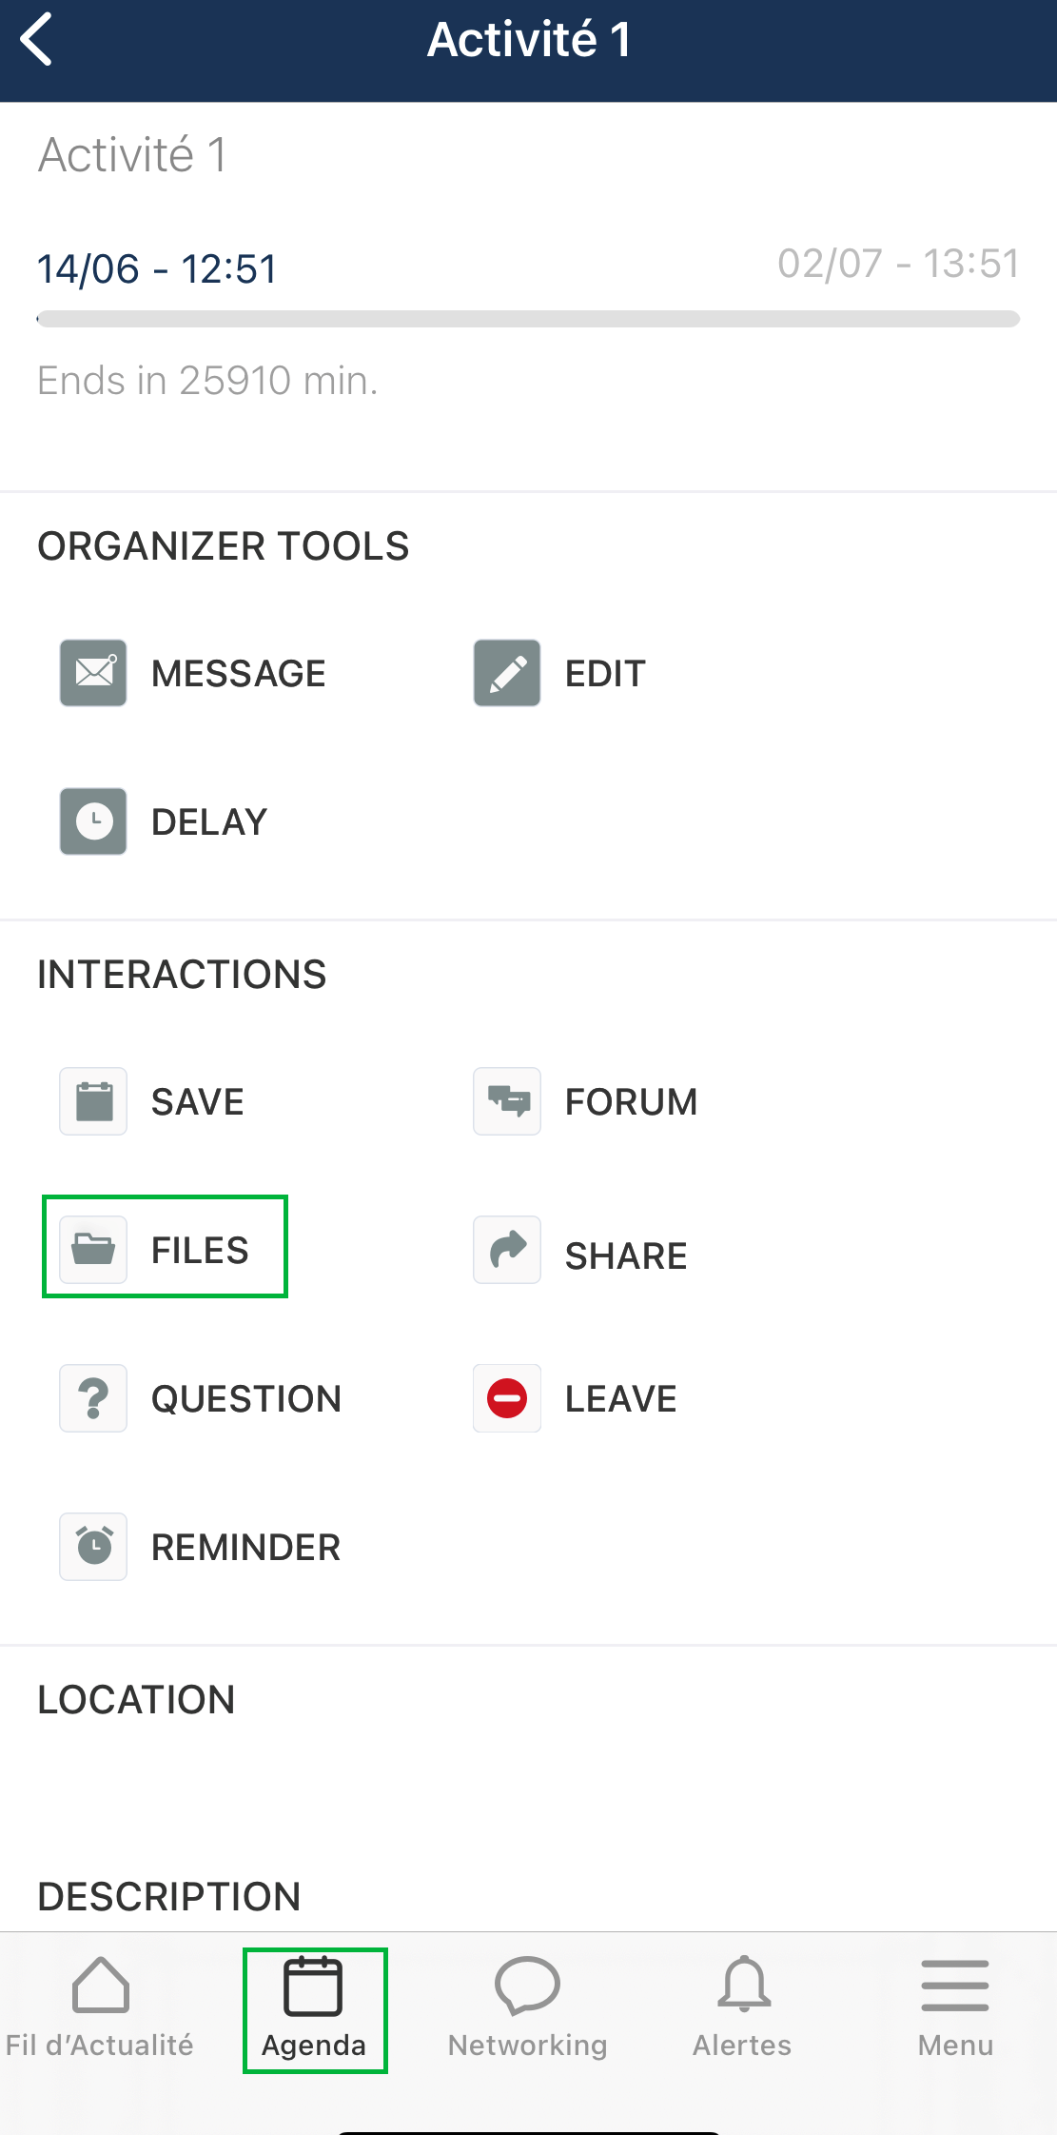Open the hamburger Menu tab

(x=955, y=2008)
